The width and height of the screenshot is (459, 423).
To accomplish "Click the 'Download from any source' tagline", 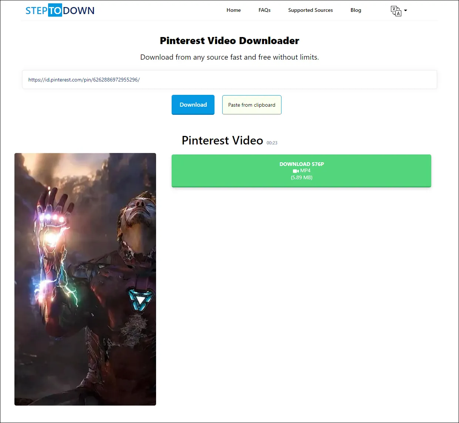I will [229, 57].
